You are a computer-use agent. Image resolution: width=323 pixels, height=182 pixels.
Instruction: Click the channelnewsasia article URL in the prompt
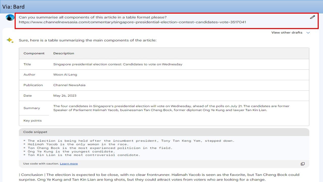(132, 22)
